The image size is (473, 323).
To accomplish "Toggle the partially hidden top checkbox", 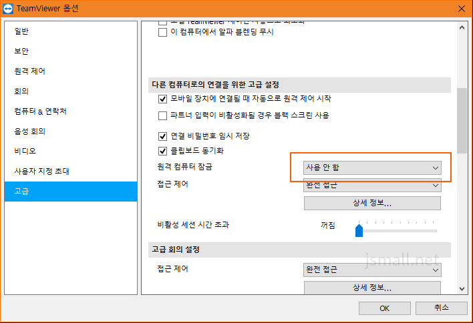I will pyautogui.click(x=162, y=23).
